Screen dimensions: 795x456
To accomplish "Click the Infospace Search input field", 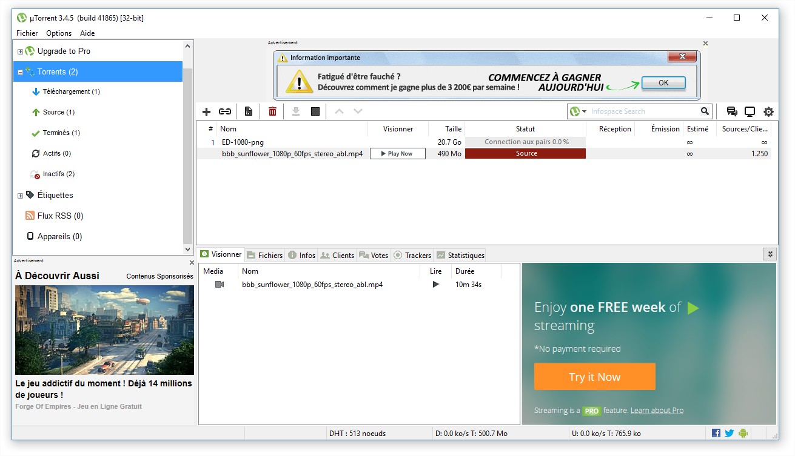I will click(x=643, y=111).
